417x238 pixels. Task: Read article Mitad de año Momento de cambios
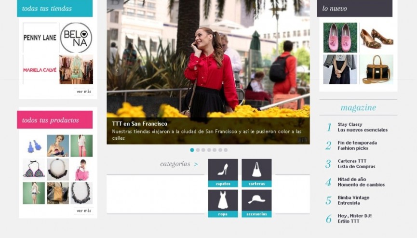[361, 182]
